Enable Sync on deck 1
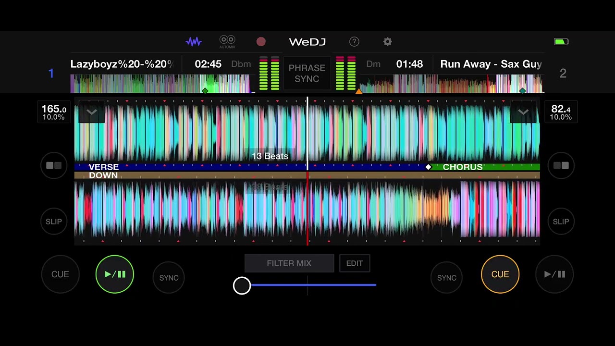Screen dimensions: 615x346 pyautogui.click(x=169, y=278)
